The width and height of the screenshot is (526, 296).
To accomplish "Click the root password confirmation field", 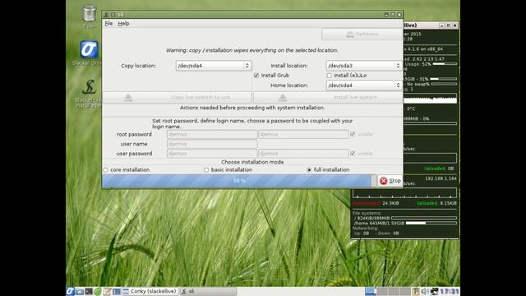I will click(303, 134).
